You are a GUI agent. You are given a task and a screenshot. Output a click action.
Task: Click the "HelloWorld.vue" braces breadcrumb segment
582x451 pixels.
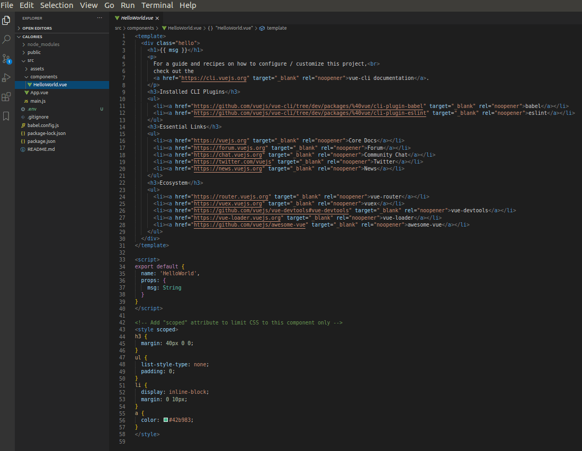[x=230, y=28]
